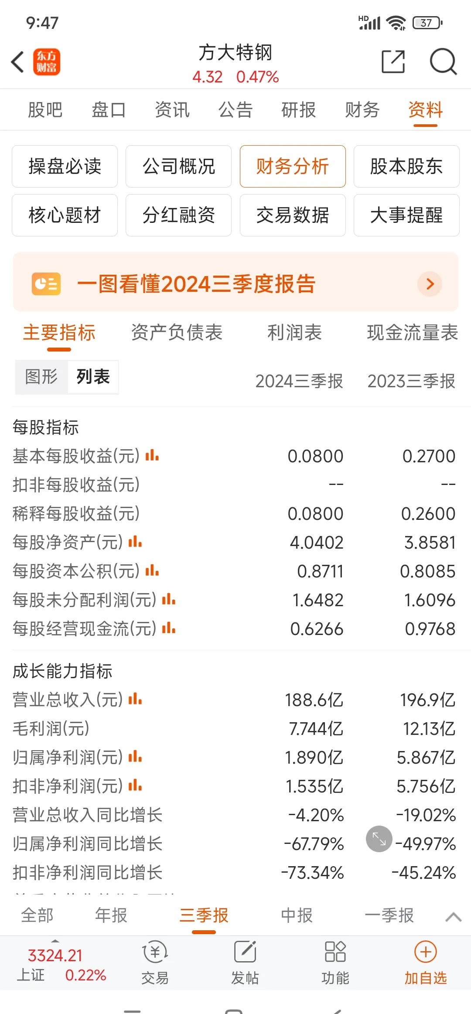Switch to 现金流量表 sub-tab
The height and width of the screenshot is (1014, 471).
413,333
